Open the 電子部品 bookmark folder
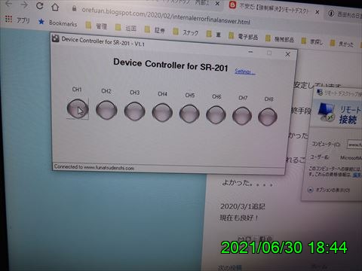Screen dimensions: 362x271 (244, 37)
